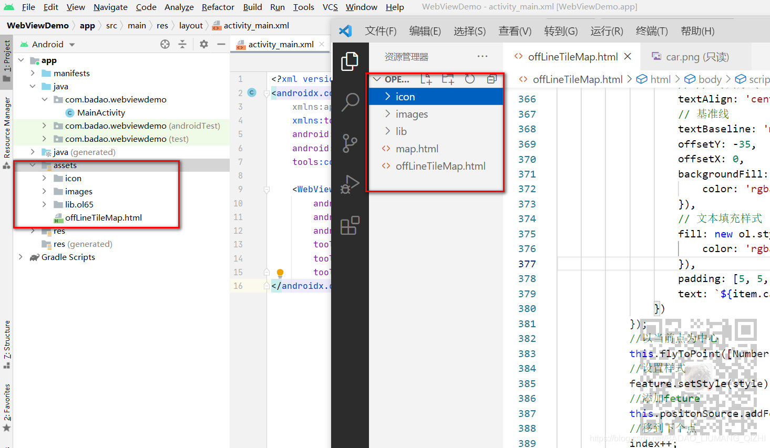Viewport: 770px width, 448px height.
Task: Open the Extensions view in VS Code
Action: (x=350, y=226)
